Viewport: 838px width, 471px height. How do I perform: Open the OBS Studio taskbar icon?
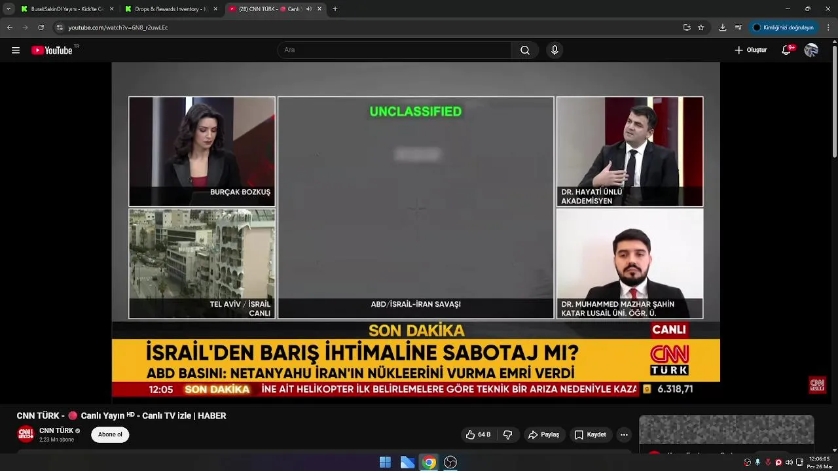pos(450,462)
